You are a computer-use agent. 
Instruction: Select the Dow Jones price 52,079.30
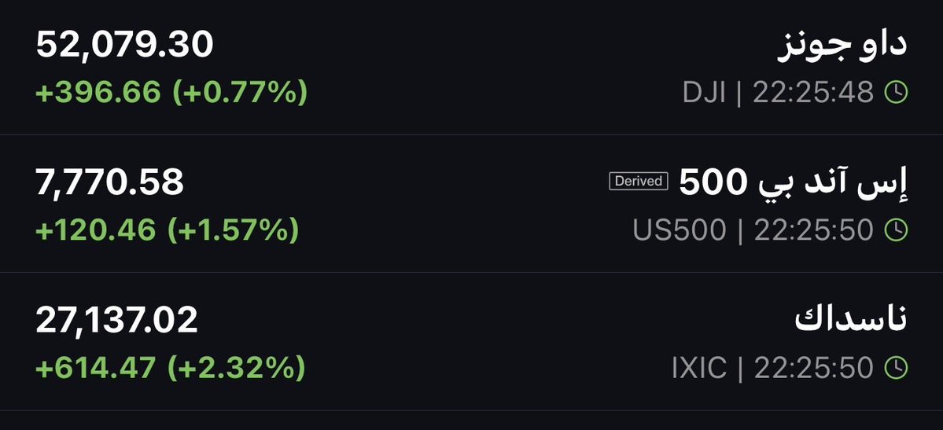click(x=124, y=46)
